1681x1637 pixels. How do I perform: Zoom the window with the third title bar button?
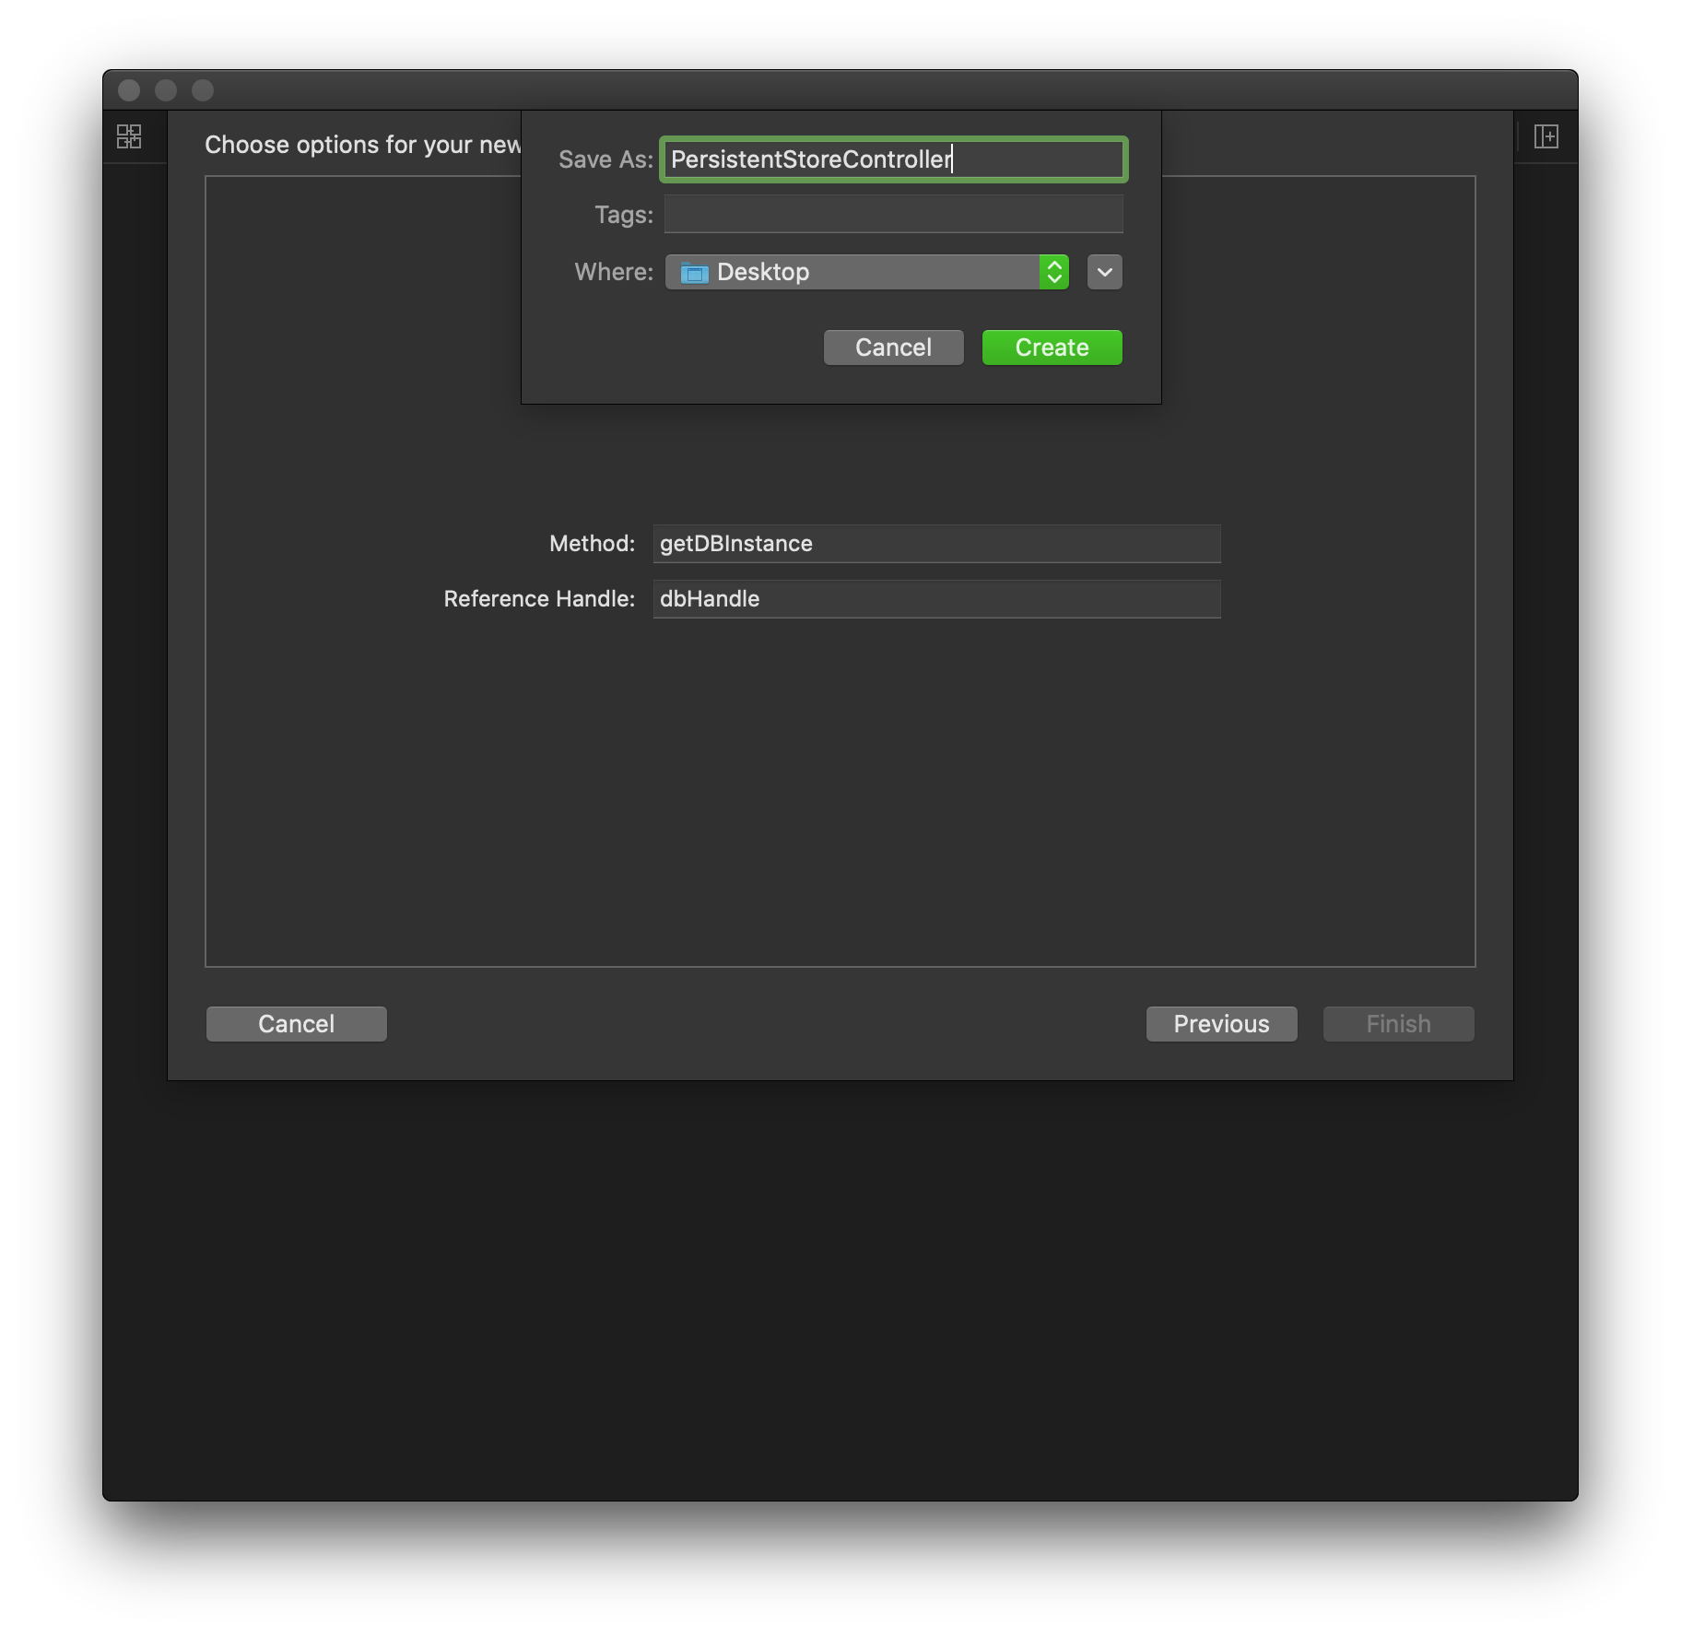tap(203, 90)
